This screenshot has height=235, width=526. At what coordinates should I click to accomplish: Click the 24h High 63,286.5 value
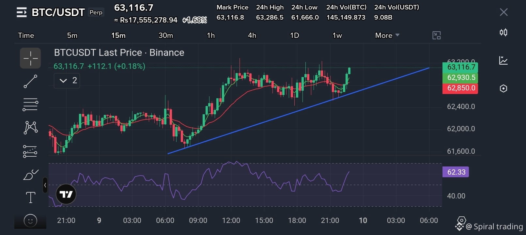coord(270,17)
